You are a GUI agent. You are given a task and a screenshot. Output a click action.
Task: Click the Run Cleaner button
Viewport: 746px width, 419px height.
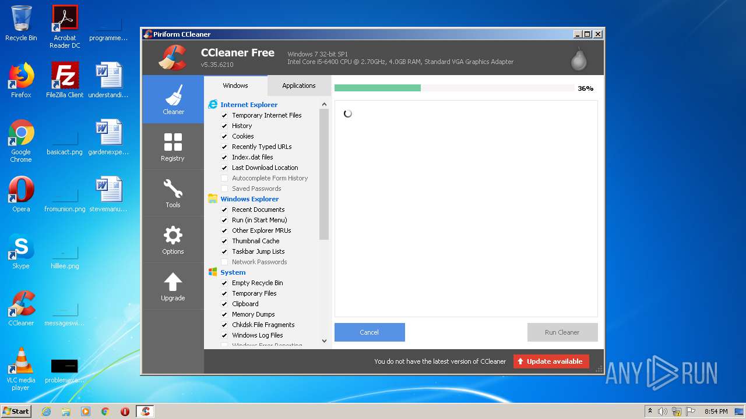click(562, 332)
